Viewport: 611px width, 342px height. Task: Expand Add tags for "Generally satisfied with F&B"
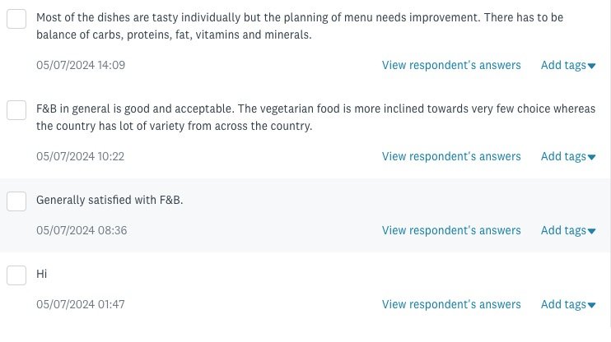coord(567,231)
